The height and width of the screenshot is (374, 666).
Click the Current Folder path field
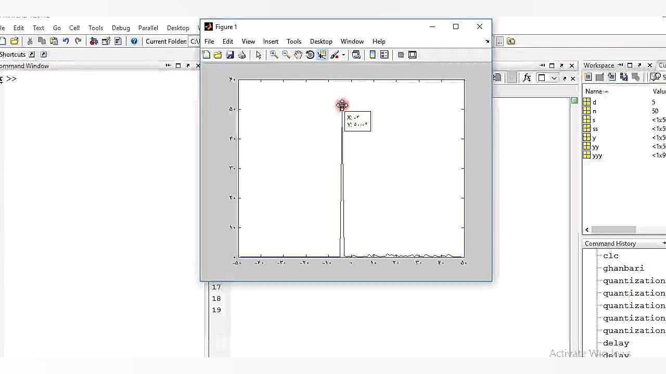[x=195, y=42]
